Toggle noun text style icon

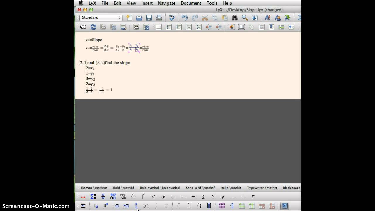[277, 18]
